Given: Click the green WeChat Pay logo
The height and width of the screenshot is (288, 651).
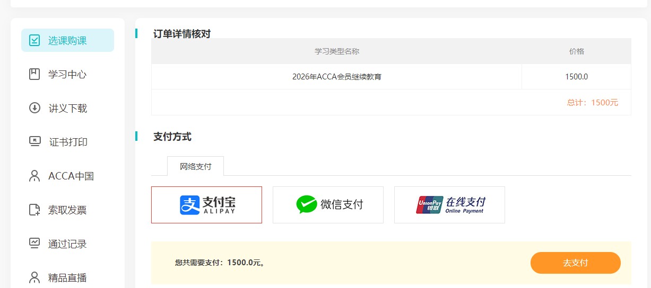Looking at the screenshot, I should click(x=307, y=204).
